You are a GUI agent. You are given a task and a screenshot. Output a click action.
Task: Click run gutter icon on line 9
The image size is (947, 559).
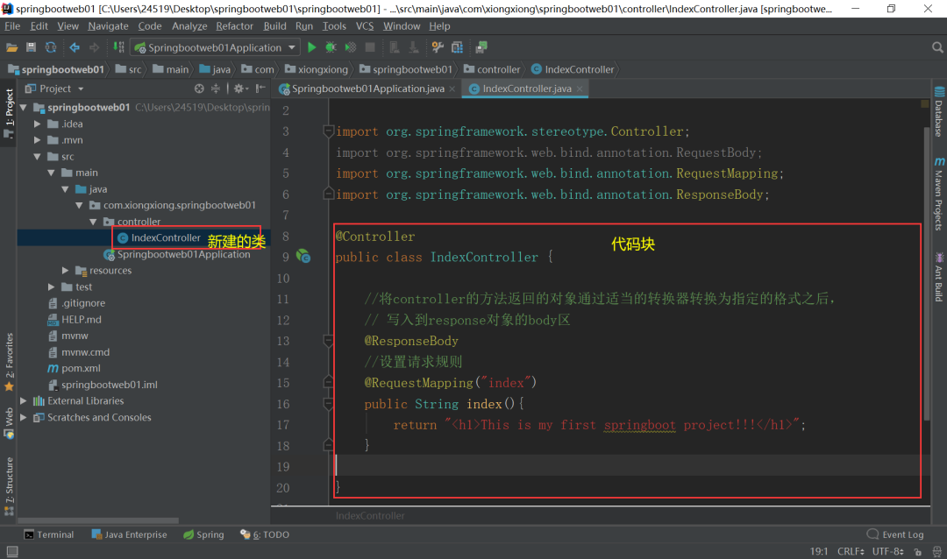tap(303, 257)
